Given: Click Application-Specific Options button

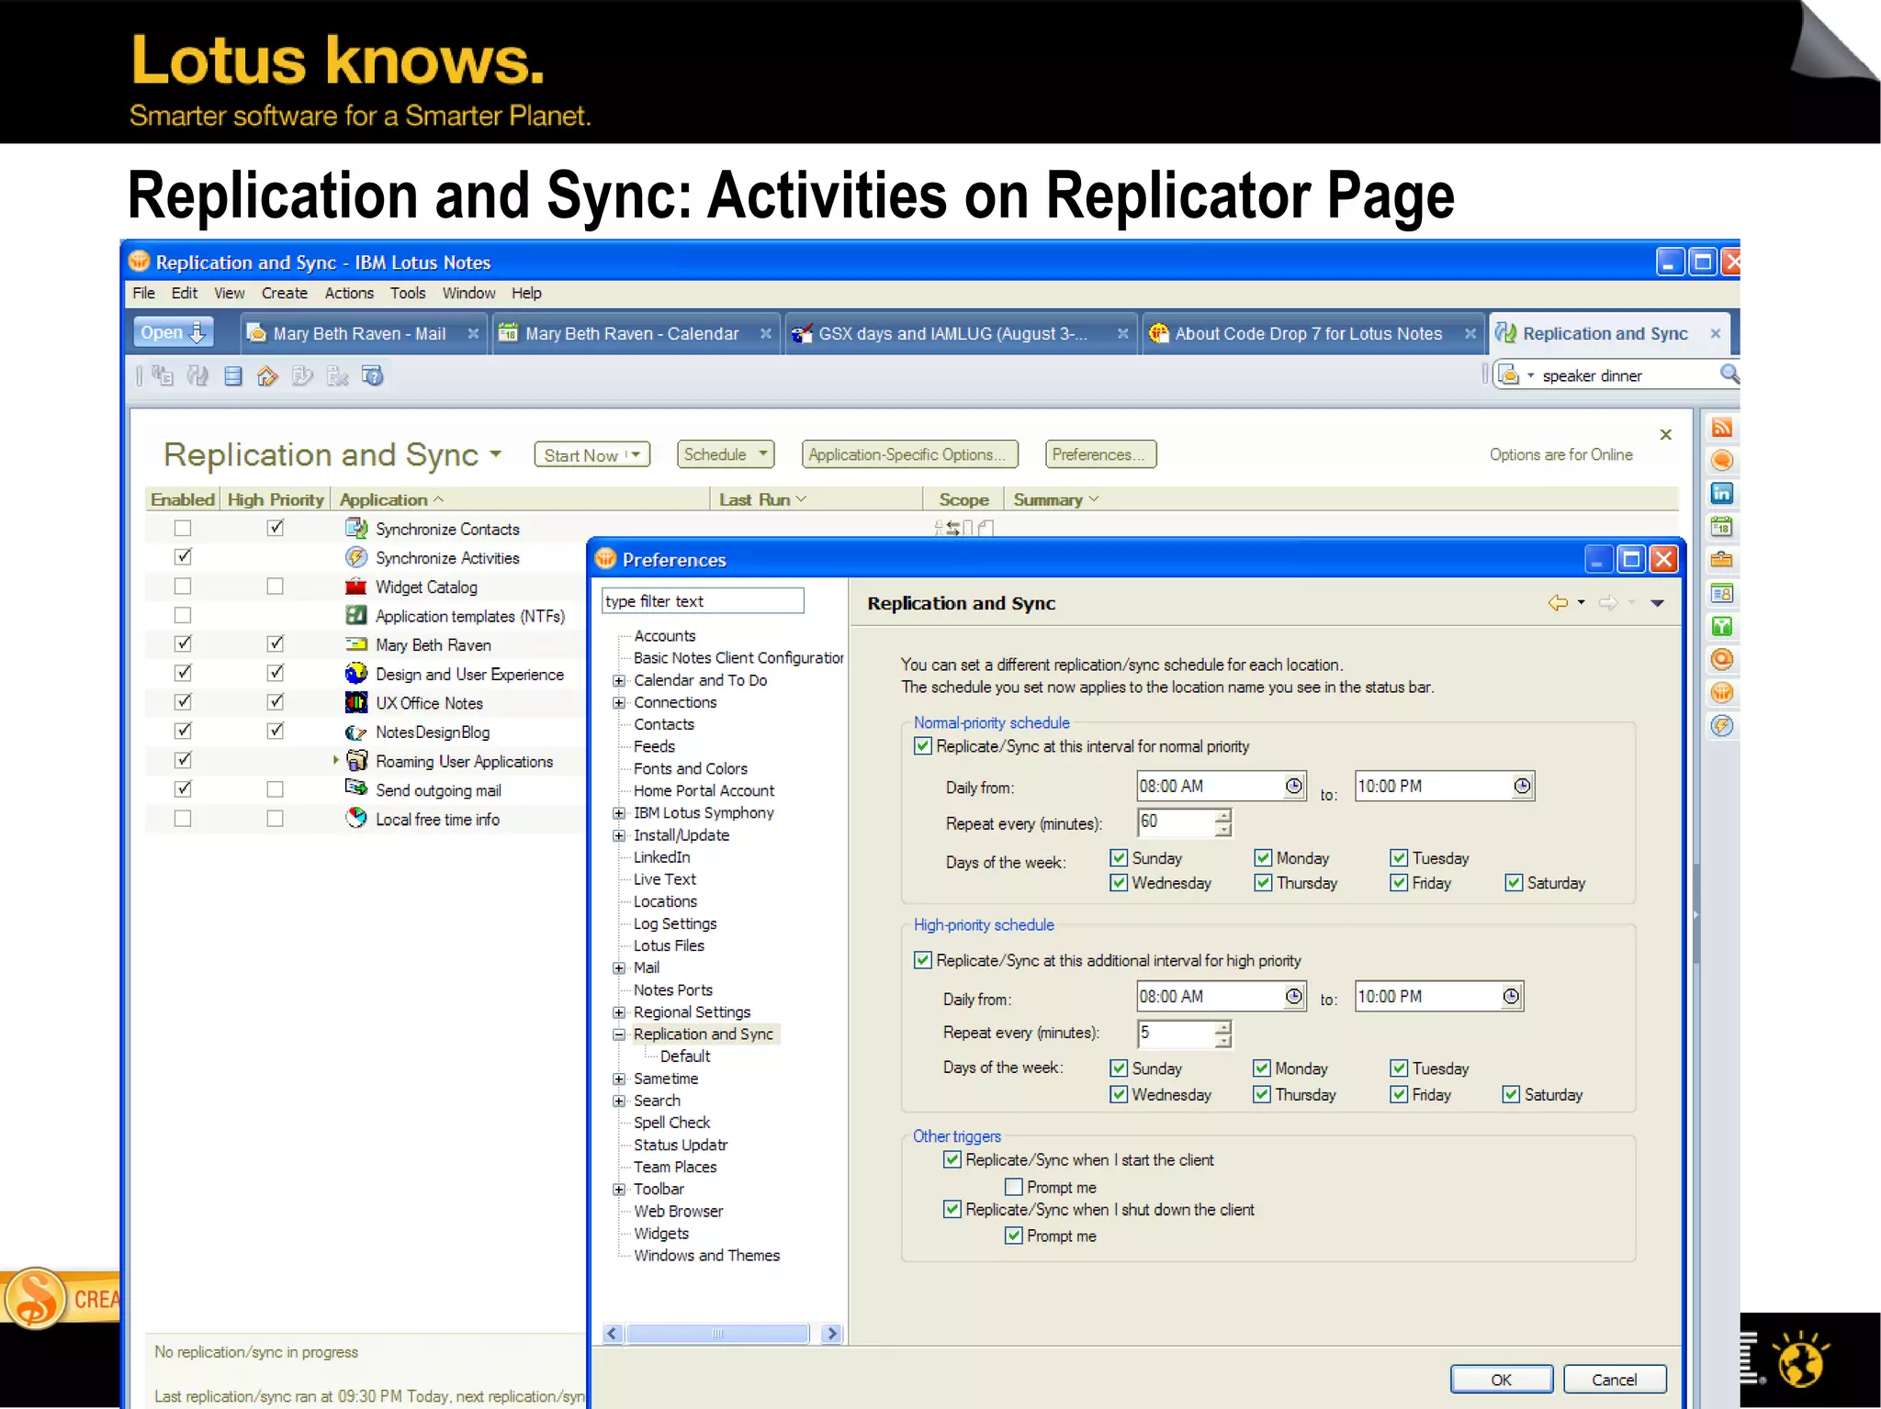Looking at the screenshot, I should pyautogui.click(x=909, y=454).
